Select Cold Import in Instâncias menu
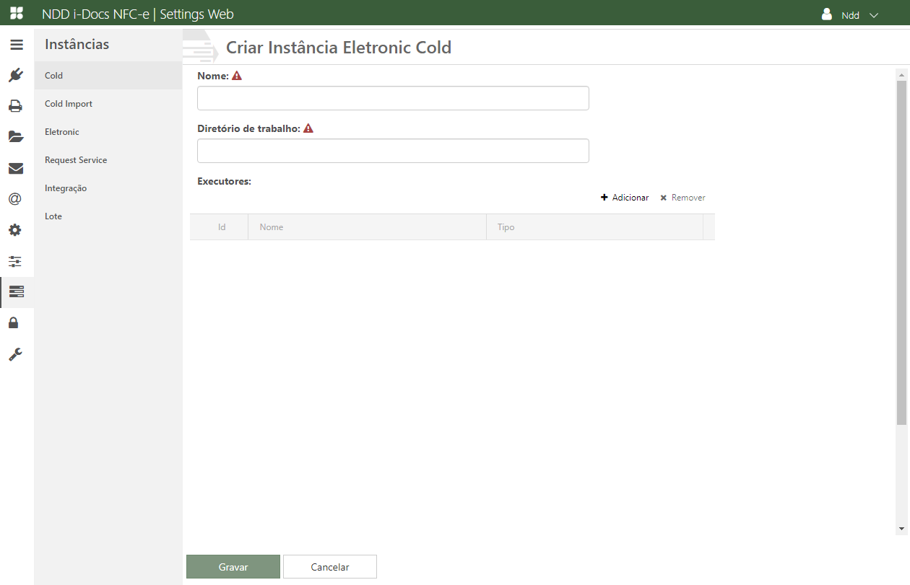Screen dimensions: 910x585 [x=69, y=104]
